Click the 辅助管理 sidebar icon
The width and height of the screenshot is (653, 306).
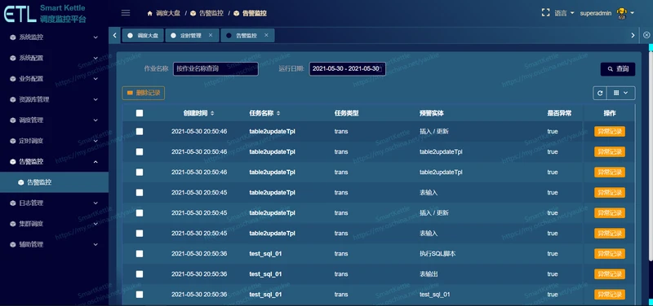13,244
